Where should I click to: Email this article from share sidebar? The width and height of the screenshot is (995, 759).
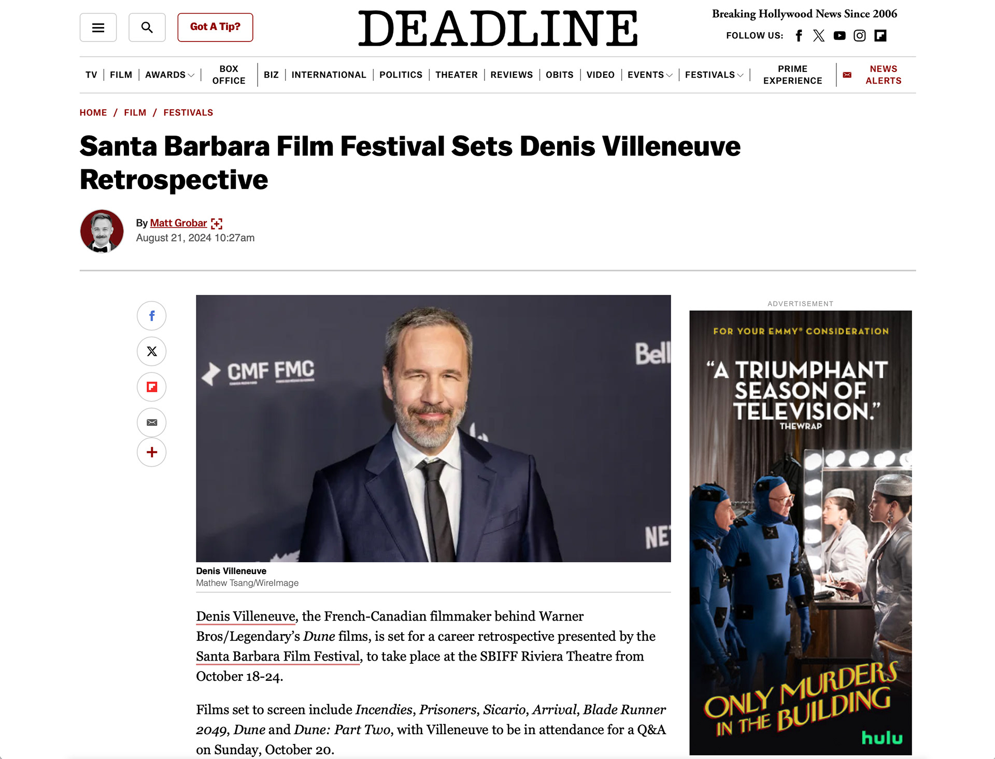point(152,422)
